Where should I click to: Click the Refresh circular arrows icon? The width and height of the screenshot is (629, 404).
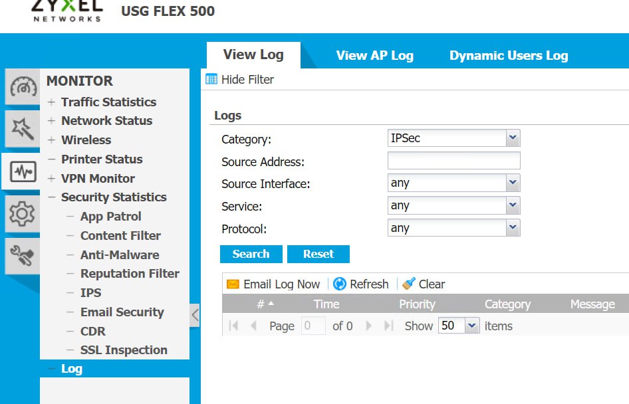[x=339, y=284]
